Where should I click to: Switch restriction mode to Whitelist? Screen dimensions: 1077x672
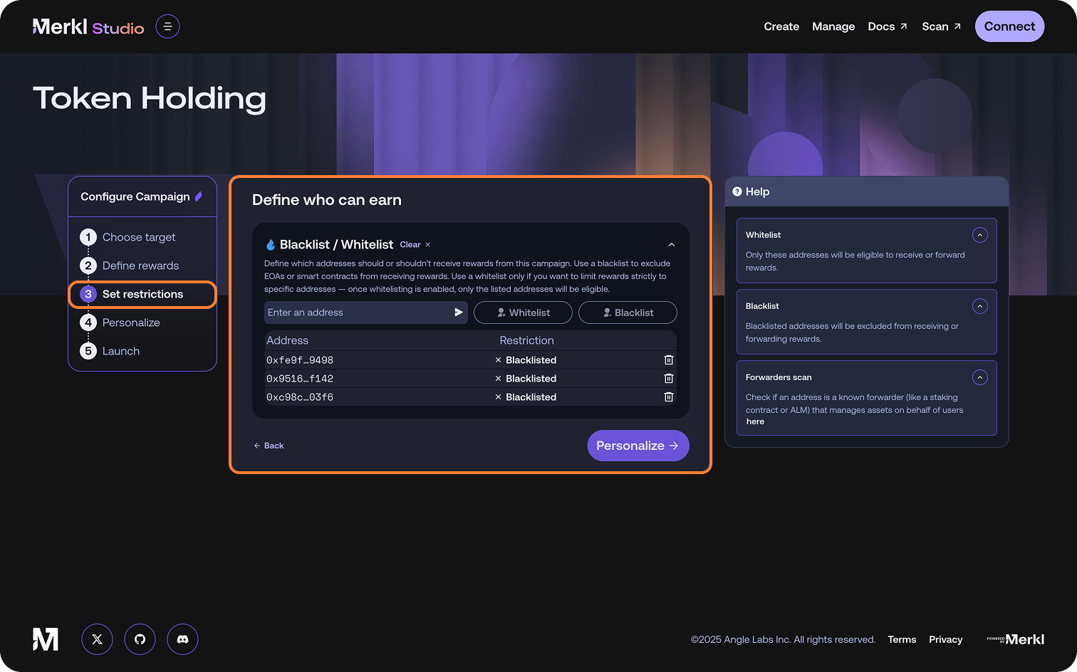(523, 313)
